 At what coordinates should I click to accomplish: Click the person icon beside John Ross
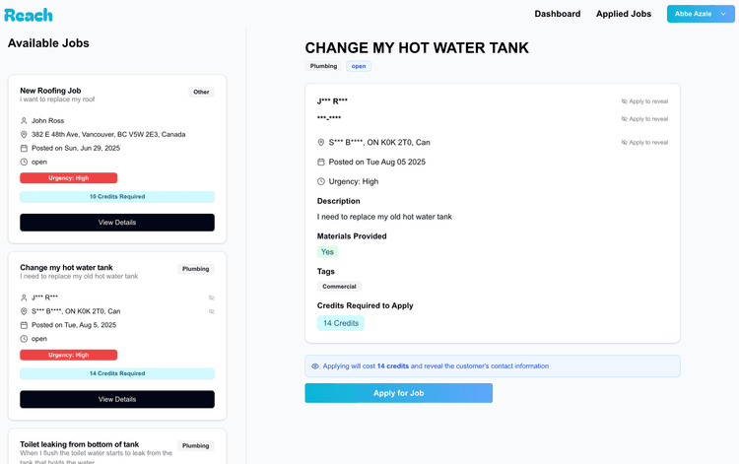click(x=24, y=121)
